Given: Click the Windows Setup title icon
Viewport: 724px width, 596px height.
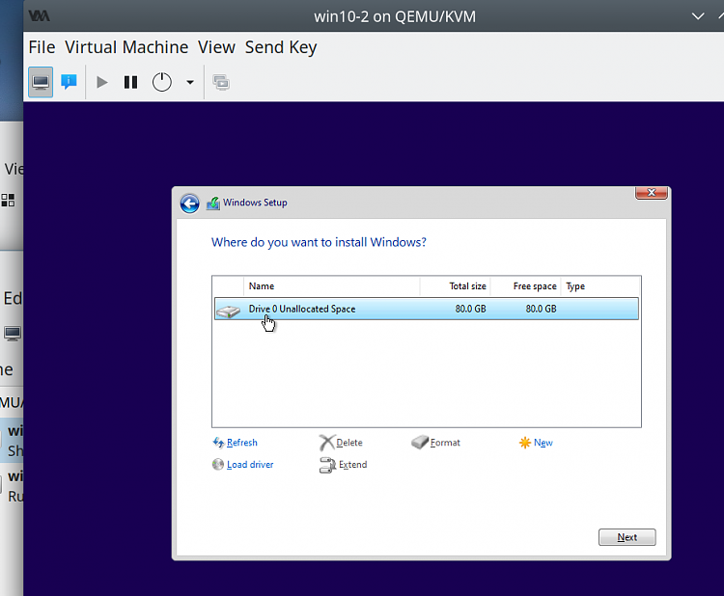Looking at the screenshot, I should (x=213, y=203).
